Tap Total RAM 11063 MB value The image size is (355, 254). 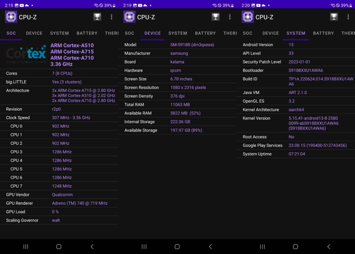click(180, 105)
